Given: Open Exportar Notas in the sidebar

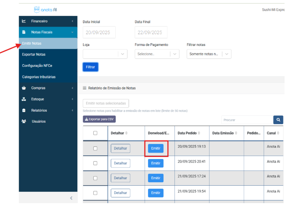Looking at the screenshot, I should pos(34,55).
